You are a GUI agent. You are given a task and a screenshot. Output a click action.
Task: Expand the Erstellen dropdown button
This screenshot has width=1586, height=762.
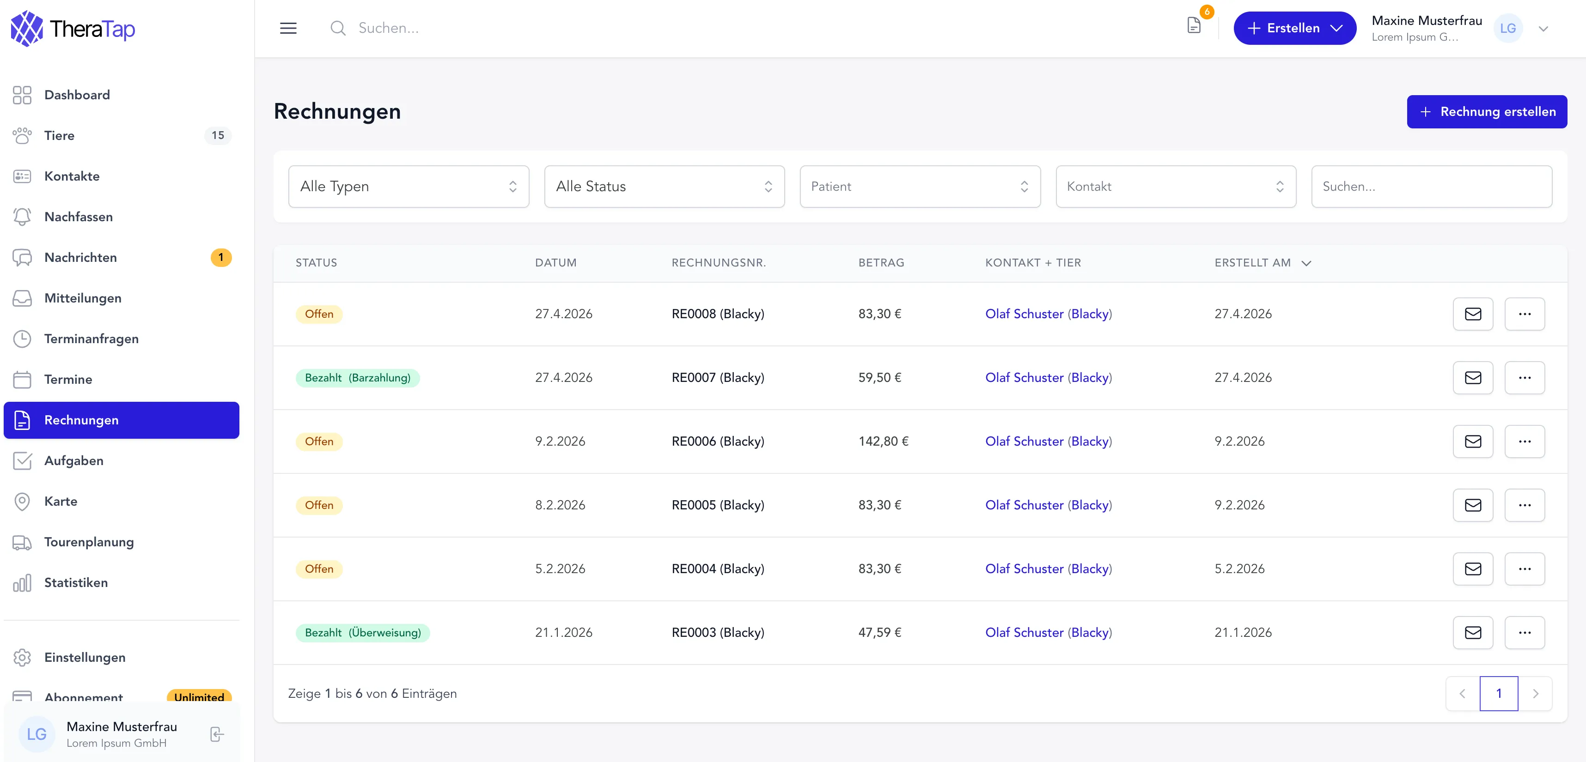point(1294,28)
